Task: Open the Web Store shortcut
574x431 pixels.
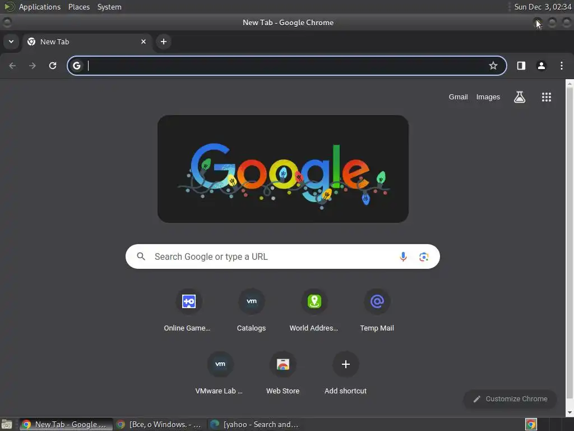Action: point(283,373)
